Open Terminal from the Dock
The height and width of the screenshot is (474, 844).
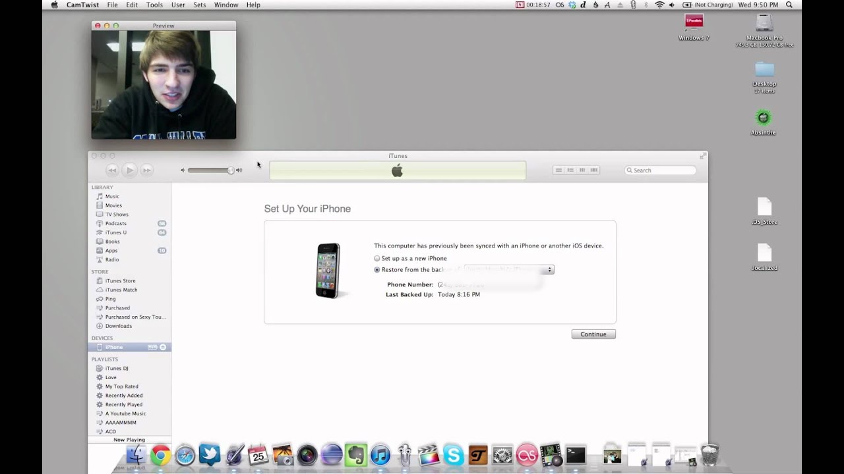click(x=576, y=455)
